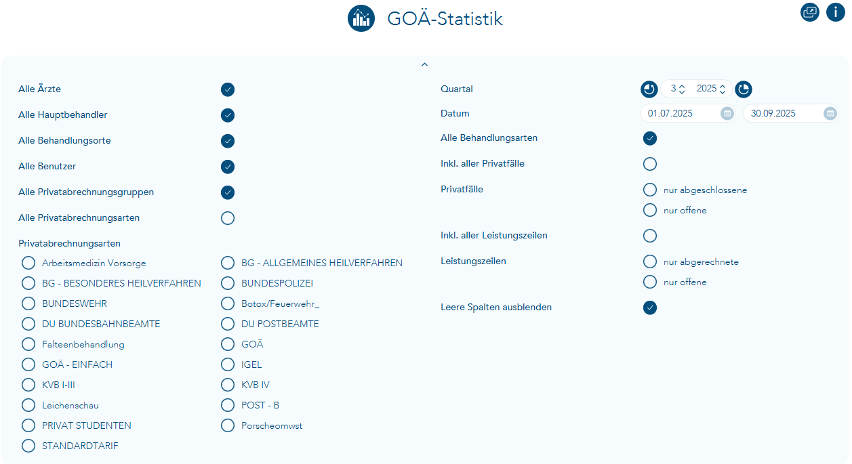Uncheck Alle Ärzte

[x=228, y=89]
